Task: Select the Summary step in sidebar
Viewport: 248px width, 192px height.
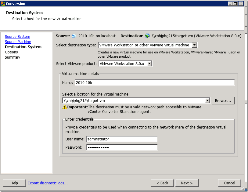Action: pos(13,57)
